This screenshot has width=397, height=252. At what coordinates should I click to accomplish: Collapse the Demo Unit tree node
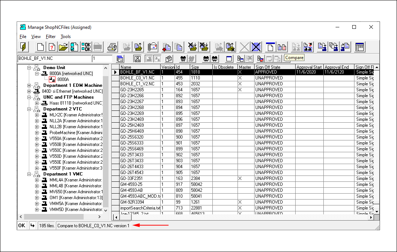click(29, 68)
